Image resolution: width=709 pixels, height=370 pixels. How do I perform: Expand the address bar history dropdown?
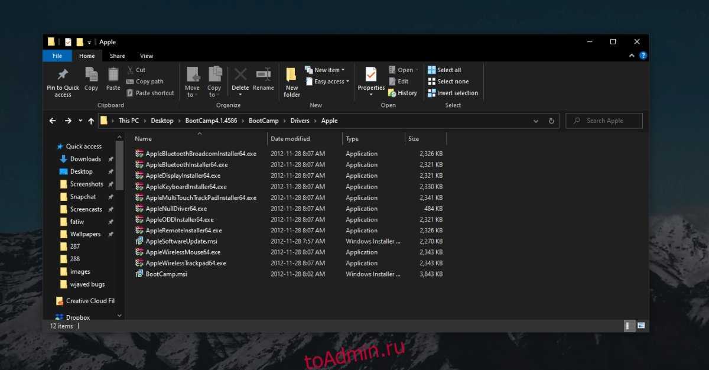pos(536,121)
